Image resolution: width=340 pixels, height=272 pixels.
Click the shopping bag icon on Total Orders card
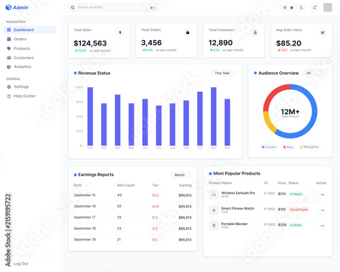188,33
